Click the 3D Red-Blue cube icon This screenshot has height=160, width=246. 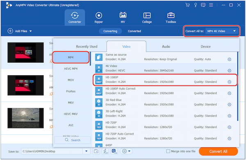coord(99,103)
